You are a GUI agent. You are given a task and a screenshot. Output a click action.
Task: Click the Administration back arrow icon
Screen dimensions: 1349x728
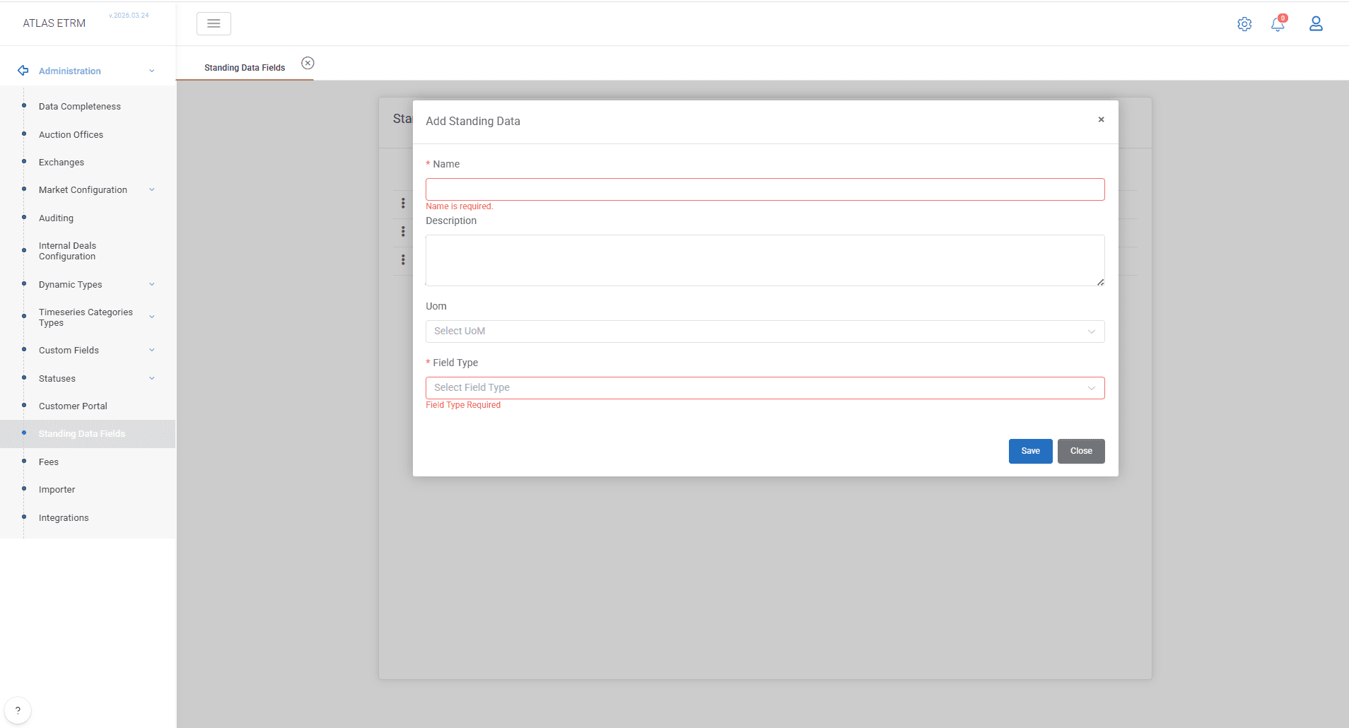click(23, 71)
